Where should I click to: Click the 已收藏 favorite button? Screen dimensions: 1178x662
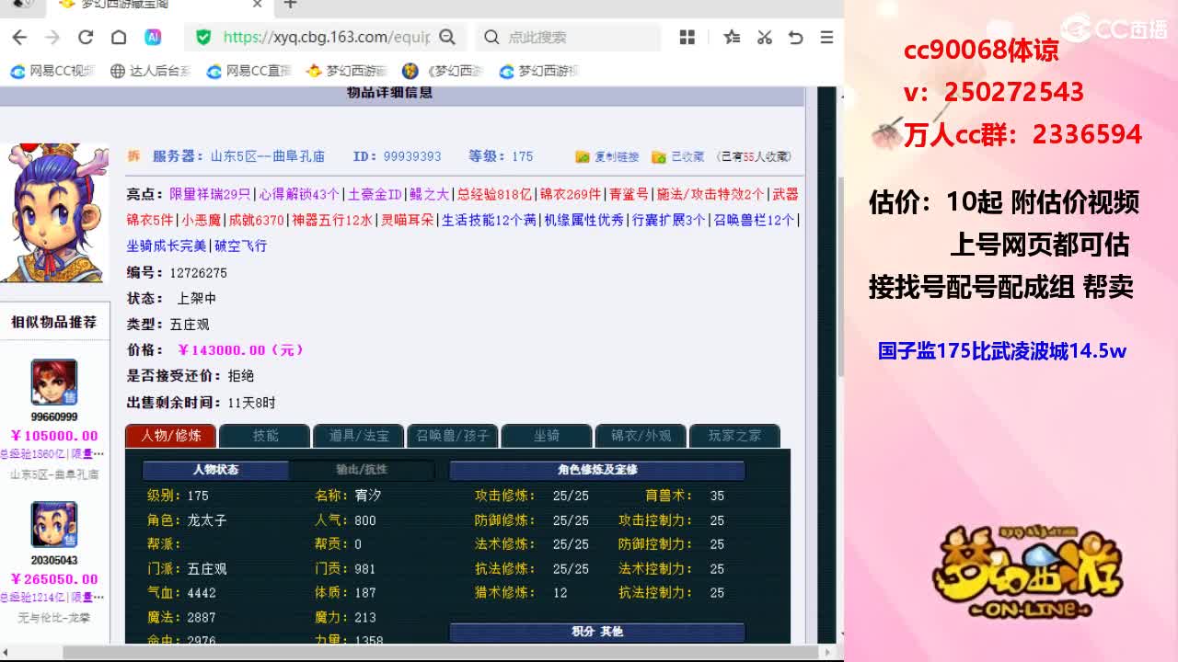click(678, 157)
